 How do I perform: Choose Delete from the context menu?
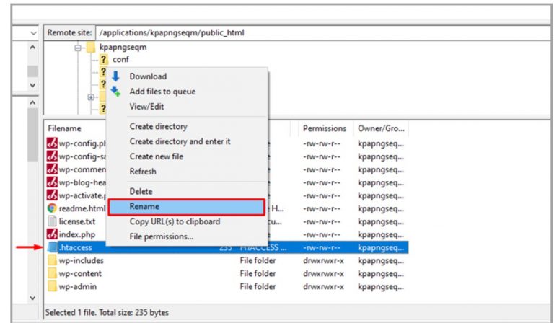coord(141,191)
